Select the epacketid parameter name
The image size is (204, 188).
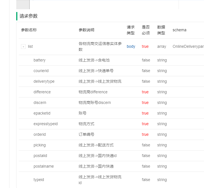[42, 113]
